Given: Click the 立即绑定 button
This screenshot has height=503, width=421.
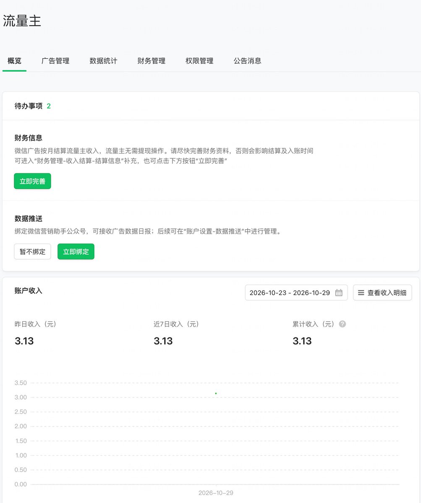Looking at the screenshot, I should [76, 251].
